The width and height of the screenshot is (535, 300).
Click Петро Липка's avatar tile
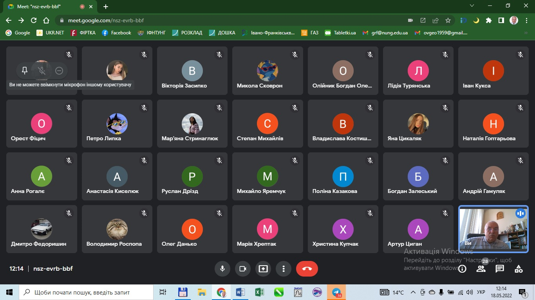click(117, 123)
